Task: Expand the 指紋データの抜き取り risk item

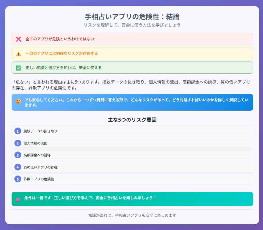Action: click(x=131, y=131)
